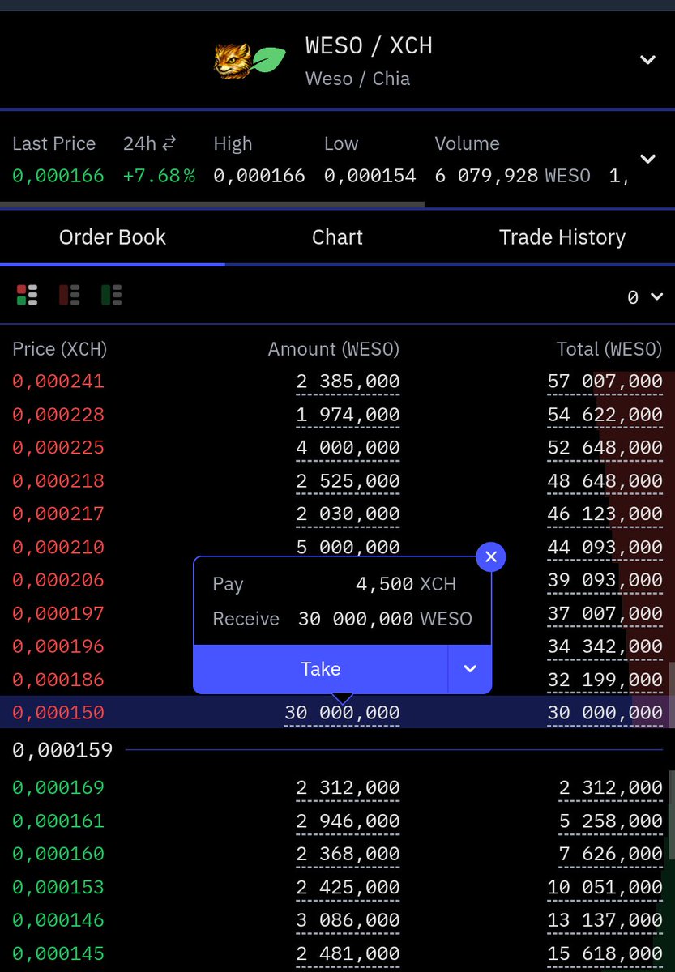This screenshot has width=675, height=972.
Task: Click amount 4 000,000 at price 0,000225
Action: click(348, 448)
